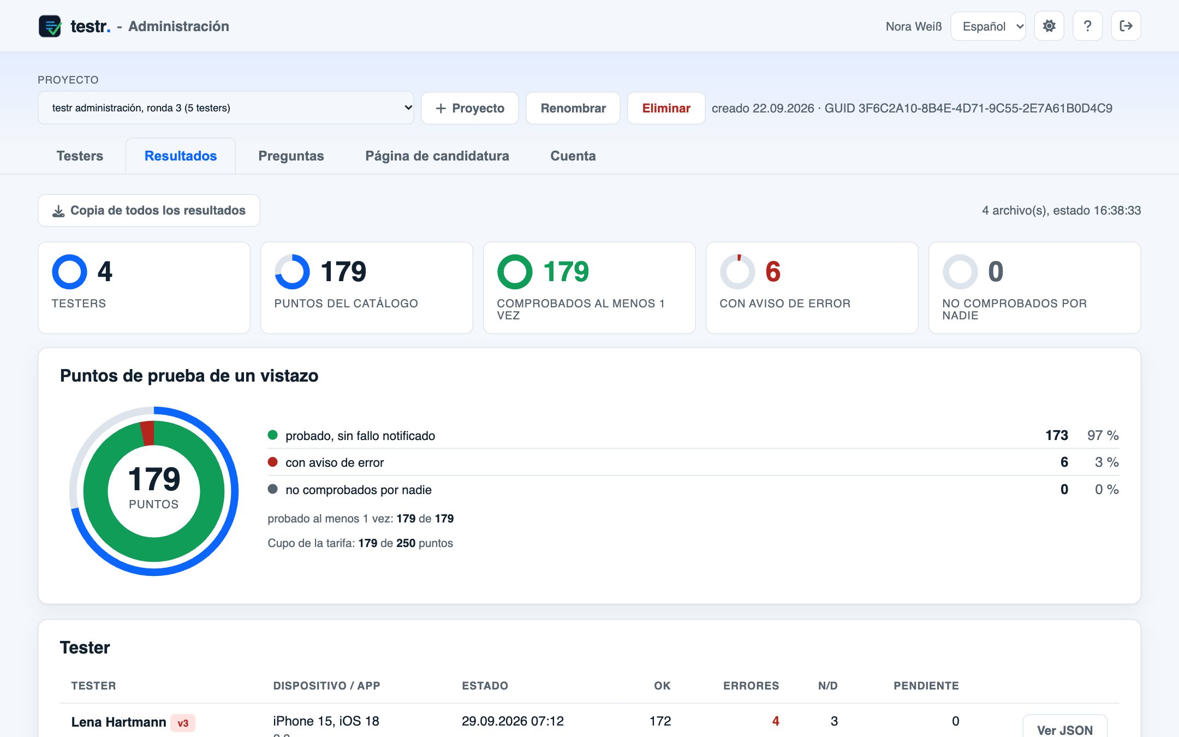Click the OK value 172 in tester row
Viewport: 1179px width, 737px height.
[x=660, y=721]
